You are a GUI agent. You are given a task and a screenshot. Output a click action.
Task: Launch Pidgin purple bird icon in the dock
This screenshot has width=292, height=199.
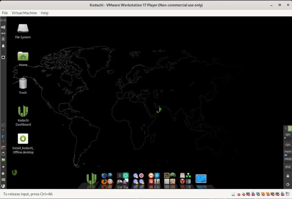(126, 181)
